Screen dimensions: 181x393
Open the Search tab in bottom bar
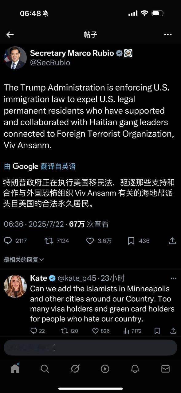45,368
